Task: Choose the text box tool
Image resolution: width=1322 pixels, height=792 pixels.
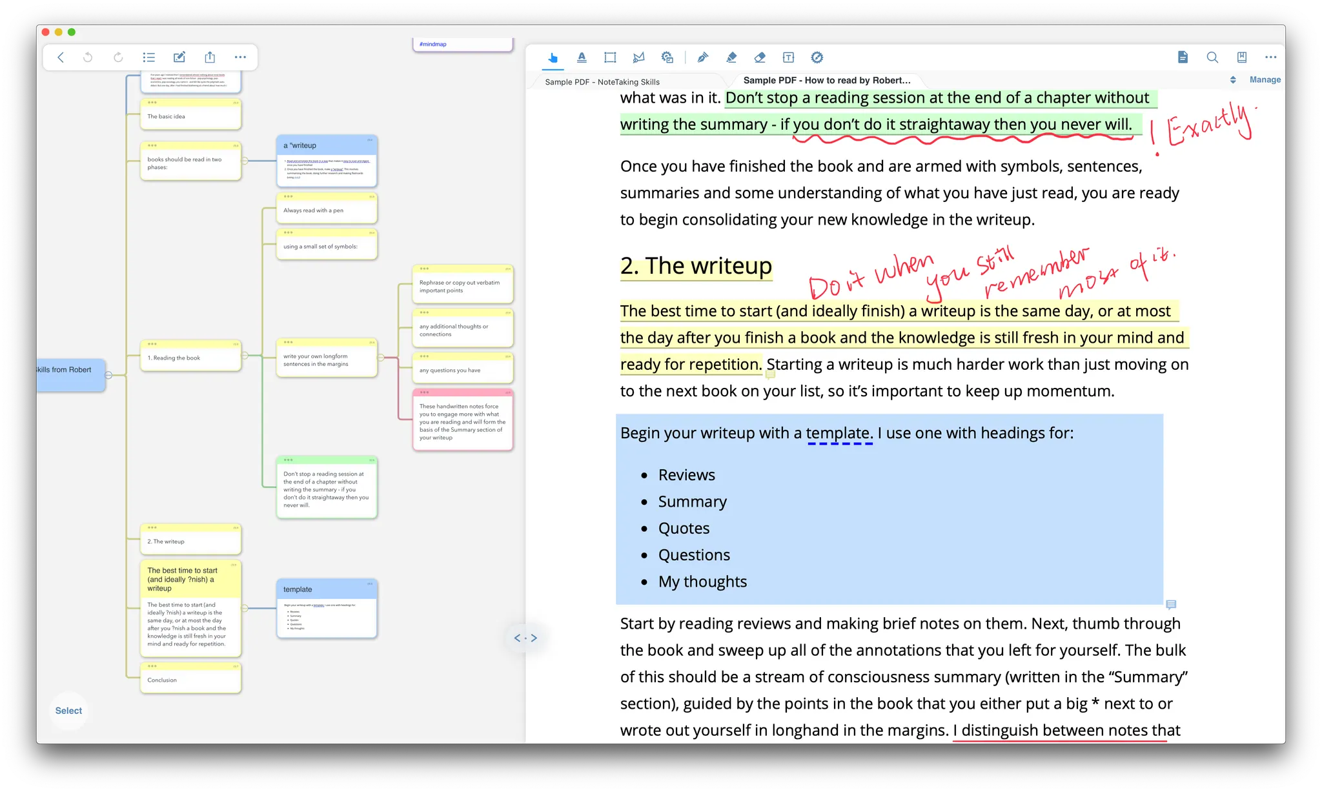Action: pyautogui.click(x=788, y=57)
